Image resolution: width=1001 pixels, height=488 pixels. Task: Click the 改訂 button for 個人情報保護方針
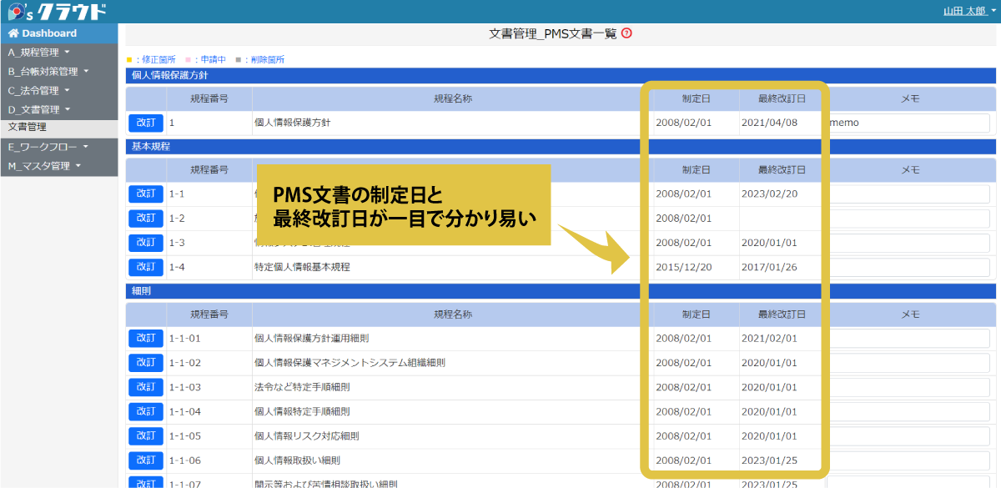coord(145,122)
